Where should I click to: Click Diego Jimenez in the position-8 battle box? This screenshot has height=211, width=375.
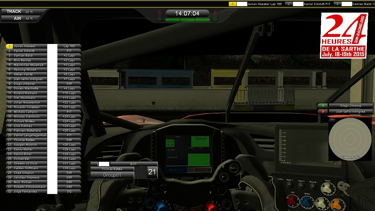click(x=350, y=106)
